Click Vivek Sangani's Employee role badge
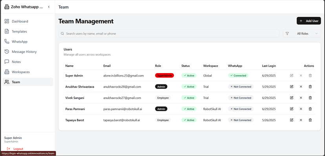 pos(163,98)
